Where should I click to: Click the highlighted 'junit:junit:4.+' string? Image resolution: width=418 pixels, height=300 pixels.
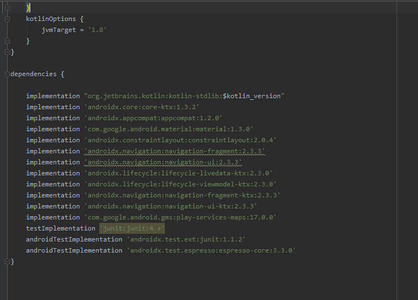132,228
